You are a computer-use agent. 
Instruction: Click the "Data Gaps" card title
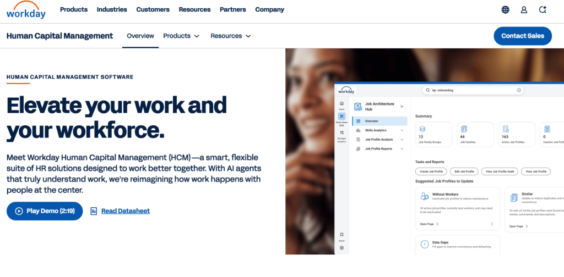point(440,242)
